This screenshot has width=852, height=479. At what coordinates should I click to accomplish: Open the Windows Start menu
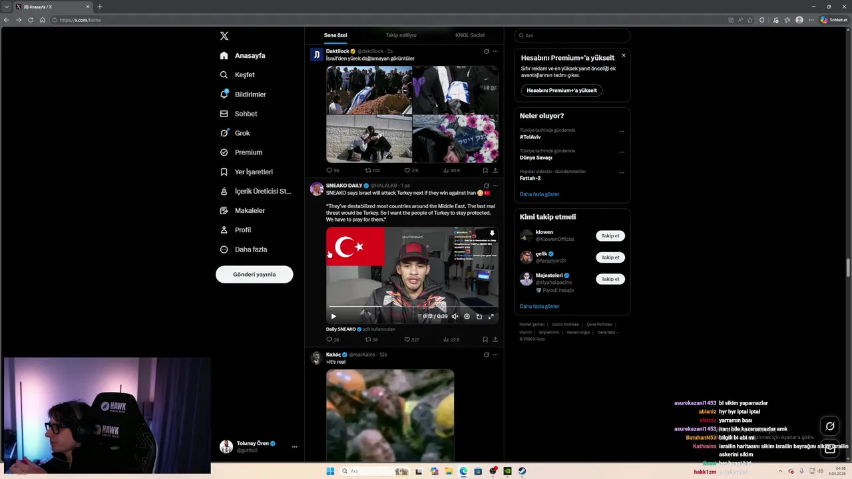pyautogui.click(x=330, y=471)
